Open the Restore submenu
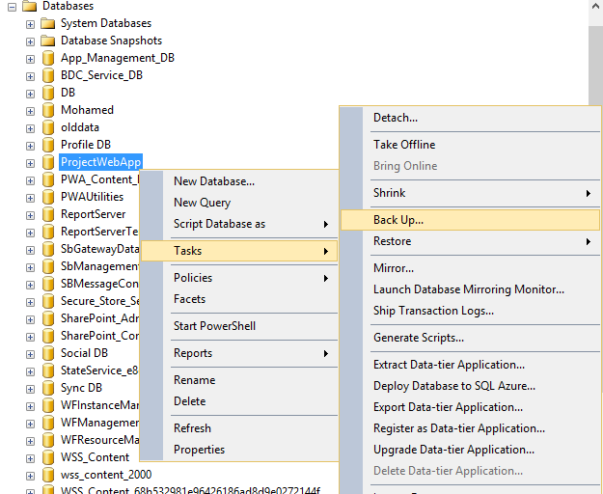 pos(392,241)
